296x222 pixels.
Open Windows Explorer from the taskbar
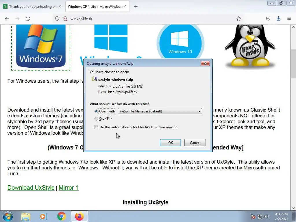pos(26,217)
